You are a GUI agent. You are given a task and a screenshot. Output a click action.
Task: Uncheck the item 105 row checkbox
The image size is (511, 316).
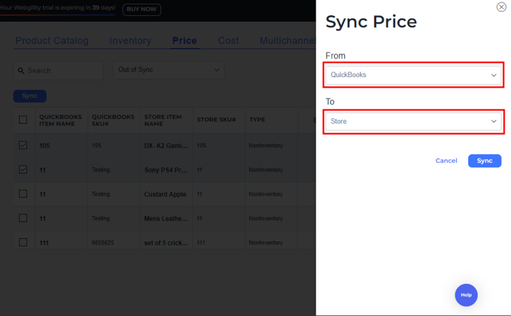[x=23, y=145]
